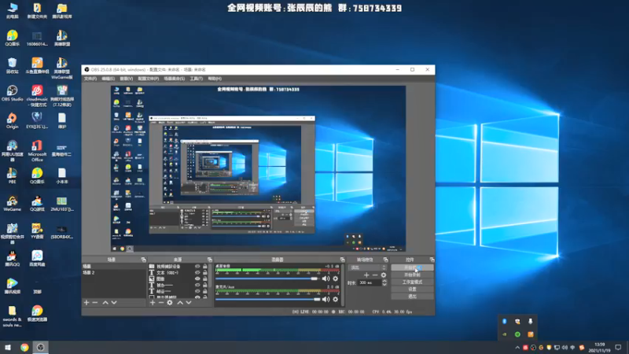Open the 淡出 transition type dropdown
The height and width of the screenshot is (354, 629).
(368, 267)
